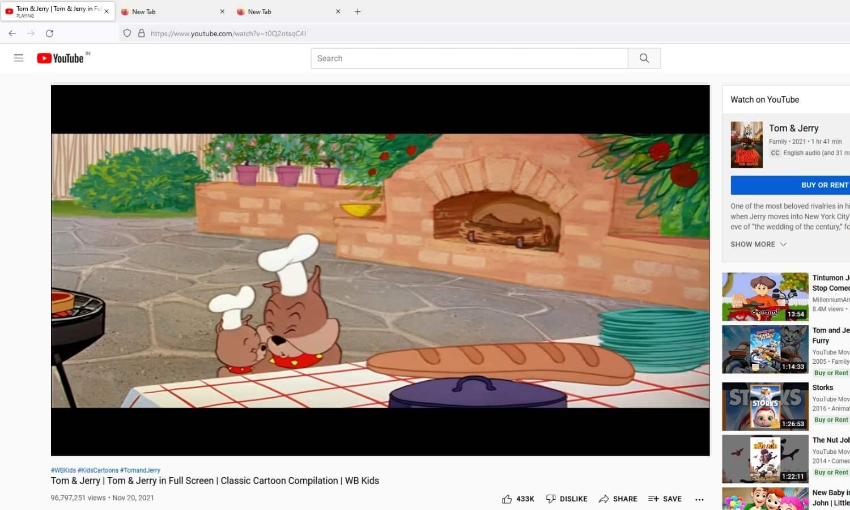Open the New Baby video thumbnail

[x=765, y=499]
